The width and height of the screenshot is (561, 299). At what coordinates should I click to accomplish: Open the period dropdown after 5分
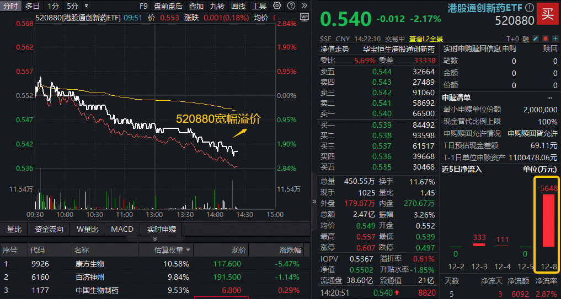click(x=87, y=6)
